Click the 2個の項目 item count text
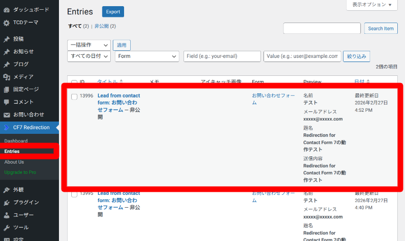Image resolution: width=405 pixels, height=241 pixels. 387,67
